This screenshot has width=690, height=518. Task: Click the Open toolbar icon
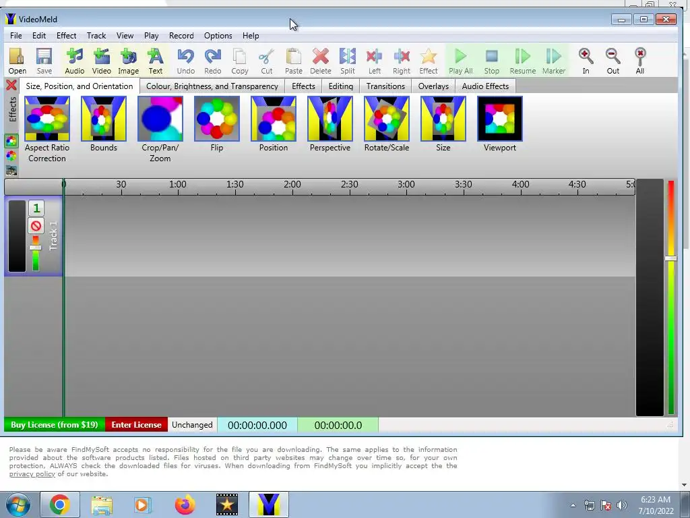point(17,61)
